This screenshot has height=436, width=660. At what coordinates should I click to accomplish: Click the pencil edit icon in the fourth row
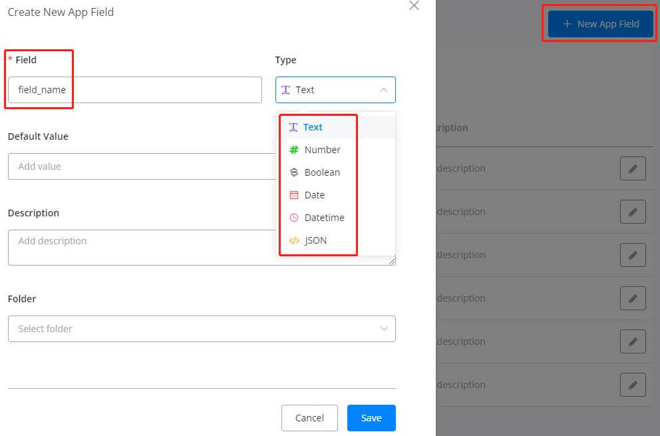tap(633, 298)
